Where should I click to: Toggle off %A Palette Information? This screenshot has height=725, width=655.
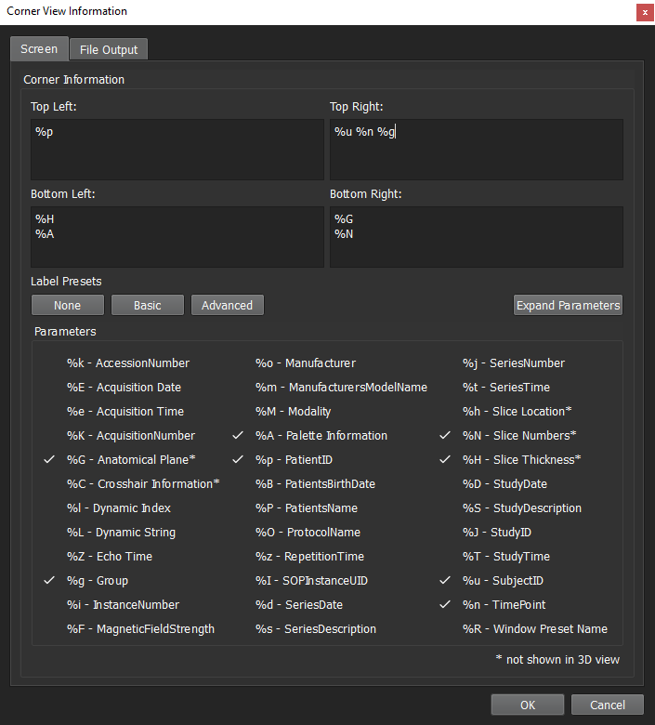(321, 436)
